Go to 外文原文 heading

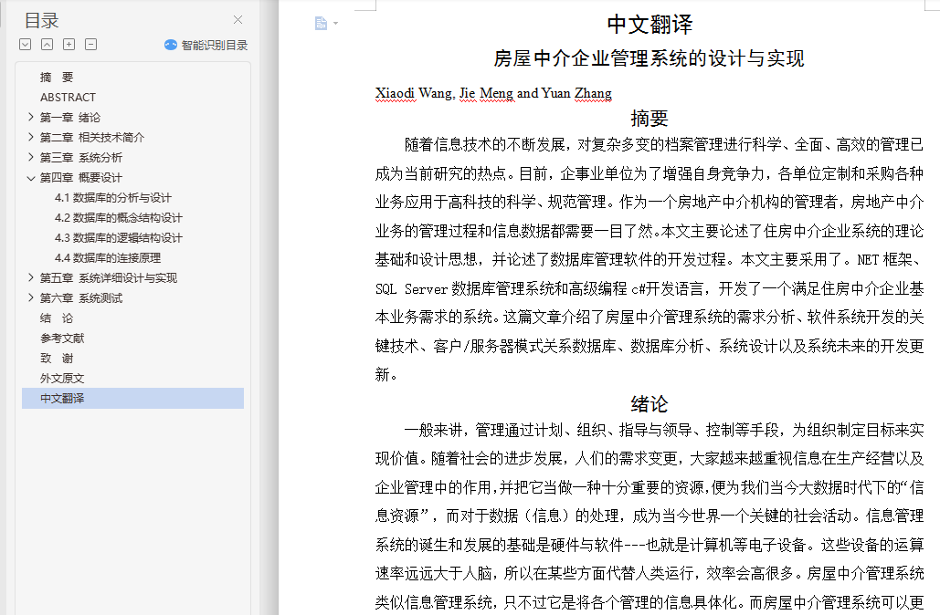pos(62,378)
